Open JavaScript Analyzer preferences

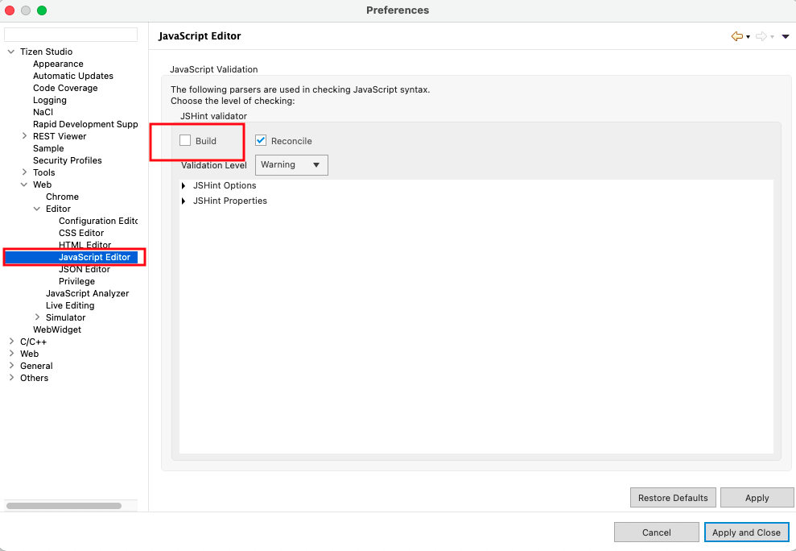pyautogui.click(x=87, y=293)
